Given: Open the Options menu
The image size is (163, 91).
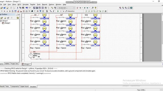Looking at the screenshot, I should [51, 5].
